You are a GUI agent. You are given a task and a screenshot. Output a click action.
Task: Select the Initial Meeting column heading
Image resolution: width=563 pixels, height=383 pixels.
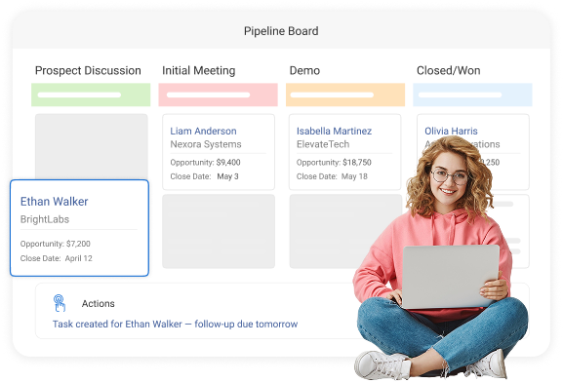coord(198,70)
